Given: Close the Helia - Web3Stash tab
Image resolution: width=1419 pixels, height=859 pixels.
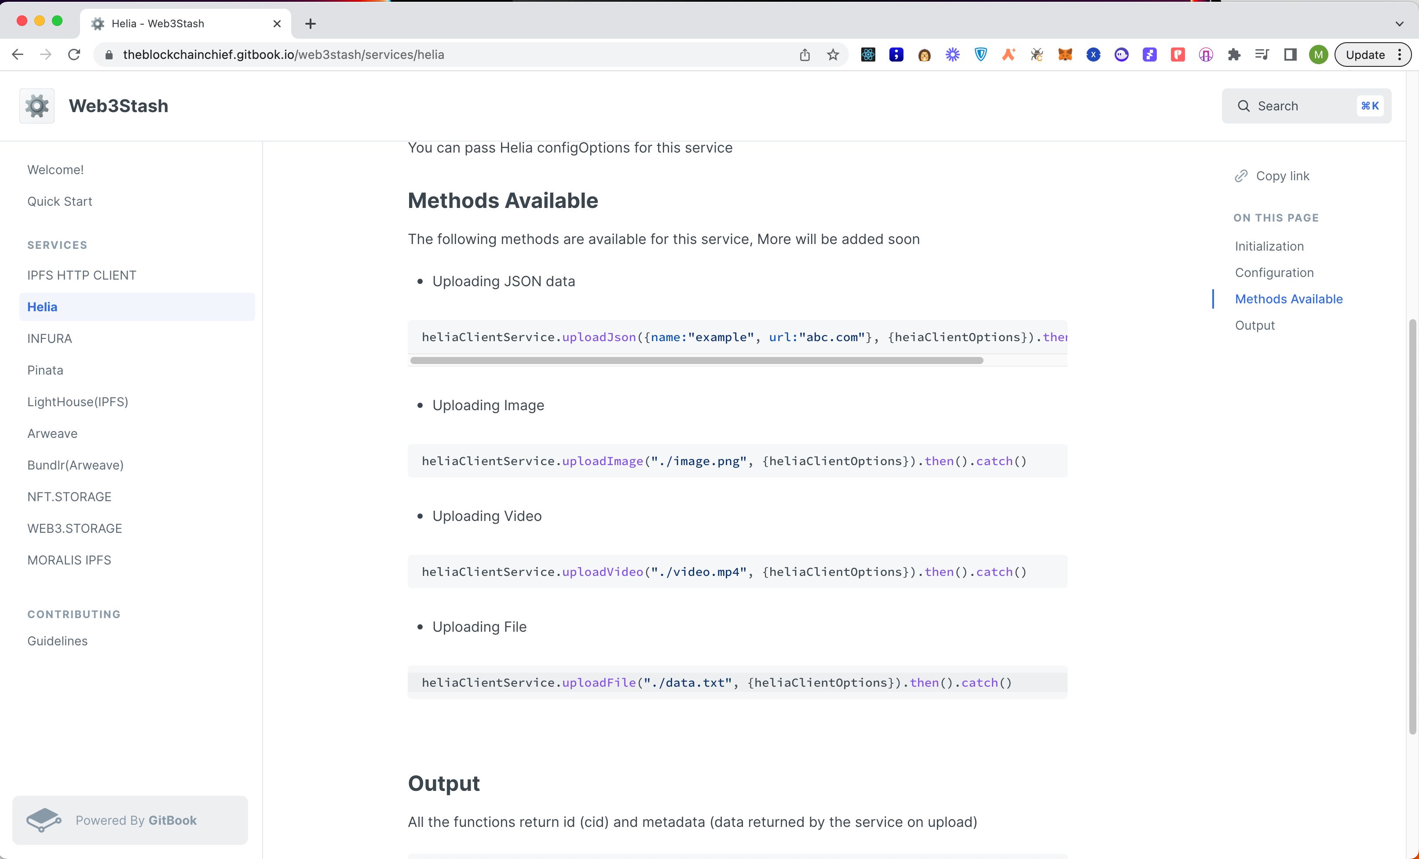Looking at the screenshot, I should click(x=277, y=24).
